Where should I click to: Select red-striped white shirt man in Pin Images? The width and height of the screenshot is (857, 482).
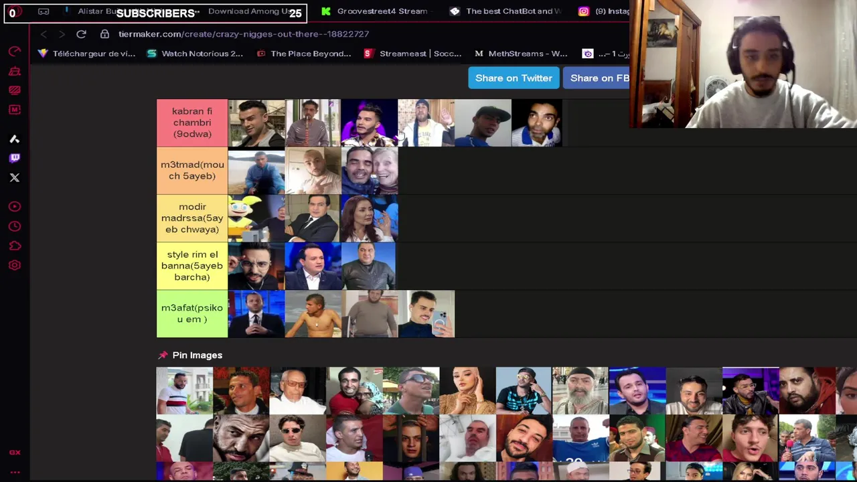(185, 391)
